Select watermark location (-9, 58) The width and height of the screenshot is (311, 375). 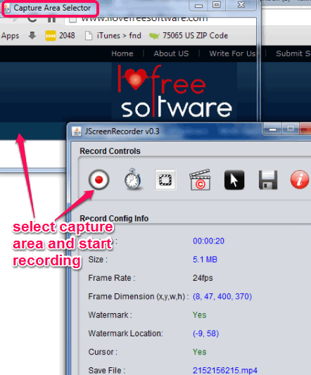205,333
